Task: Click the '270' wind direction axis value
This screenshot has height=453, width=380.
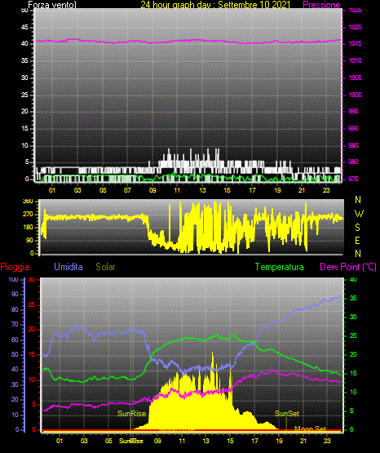Action: [28, 215]
